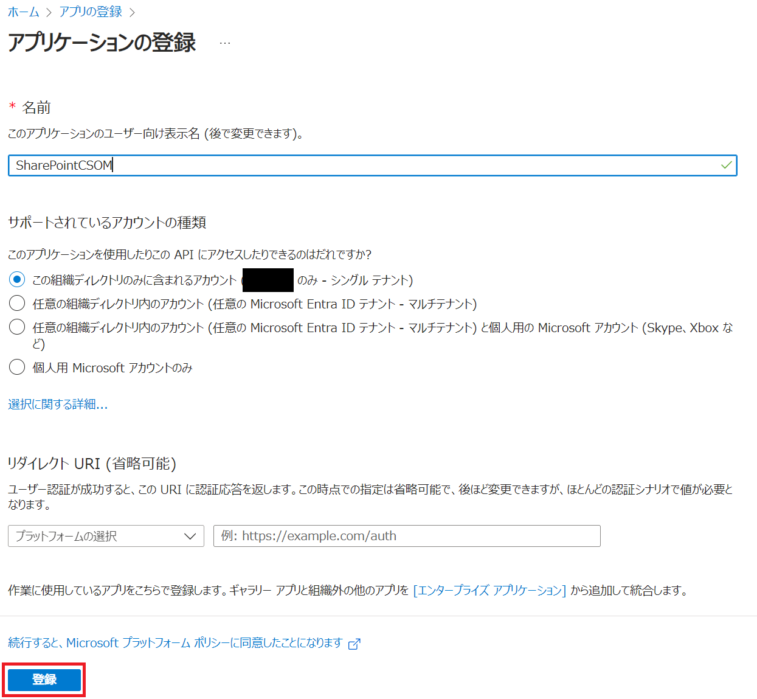The width and height of the screenshot is (757, 699).
Task: Click the 登録 button to register the app
Action: (44, 680)
